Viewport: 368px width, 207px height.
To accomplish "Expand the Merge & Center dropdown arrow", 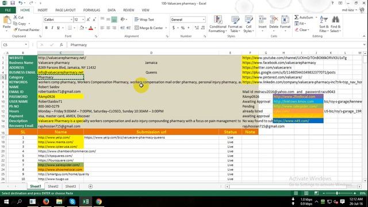I will [x=166, y=28].
